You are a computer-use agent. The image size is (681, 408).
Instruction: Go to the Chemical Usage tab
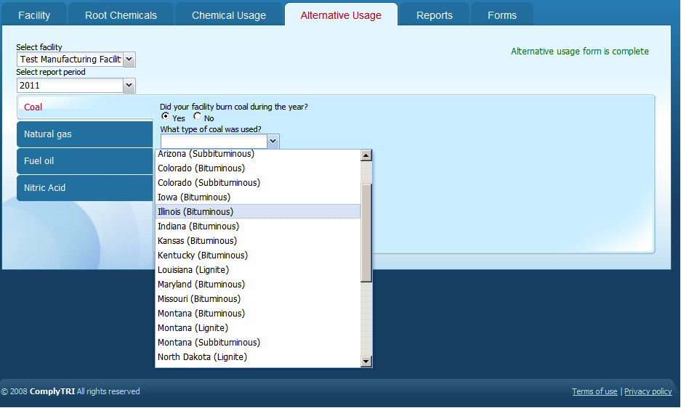coord(229,15)
